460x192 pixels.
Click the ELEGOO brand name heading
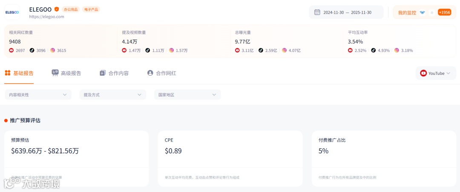[40, 9]
